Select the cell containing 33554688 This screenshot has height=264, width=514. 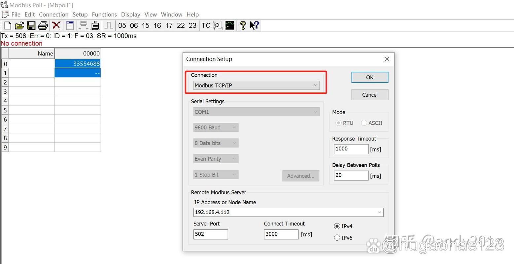tap(78, 64)
